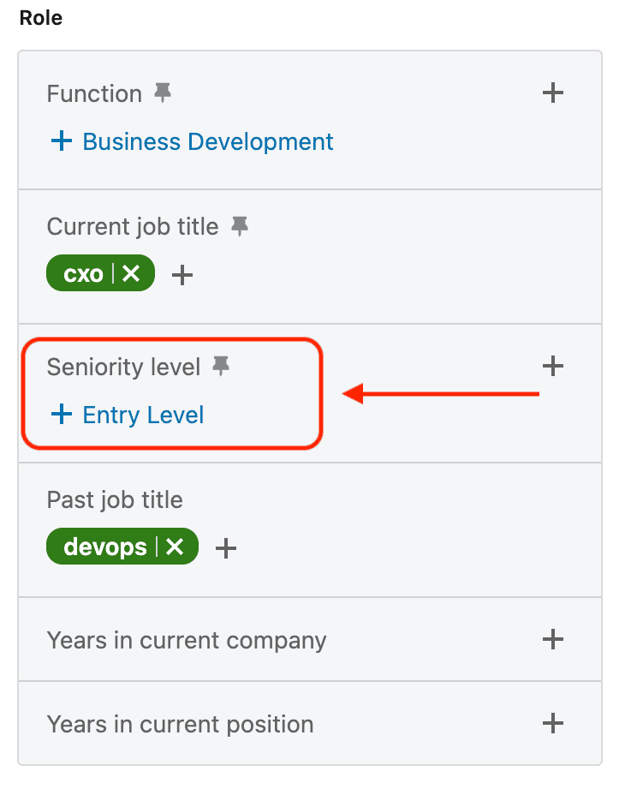Add another title next to cxo chip
Screen dimensions: 625x795
click(x=182, y=276)
